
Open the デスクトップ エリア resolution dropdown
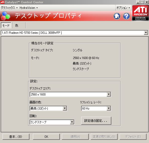tap(109, 94)
